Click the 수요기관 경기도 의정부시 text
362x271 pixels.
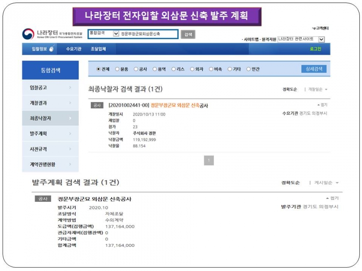pos(305,114)
